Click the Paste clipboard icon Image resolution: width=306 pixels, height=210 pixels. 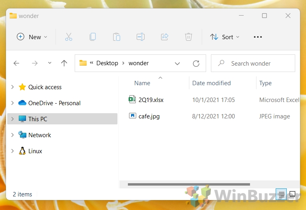pos(117,37)
